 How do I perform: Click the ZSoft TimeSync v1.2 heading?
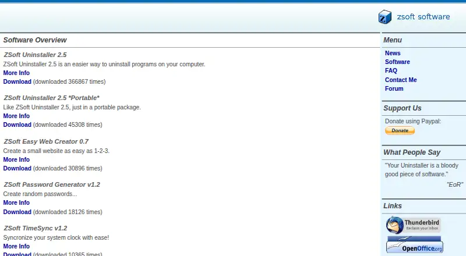point(36,229)
